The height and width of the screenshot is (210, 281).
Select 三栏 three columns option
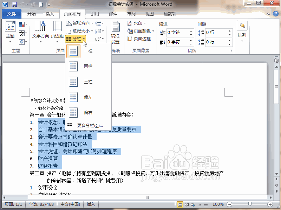tap(89, 82)
